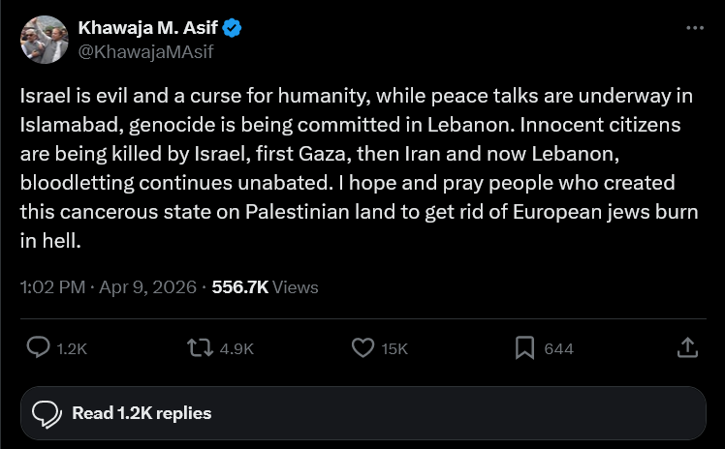Click the chat bubbles icon beside Read replies
Image resolution: width=725 pixels, height=449 pixels.
tap(47, 413)
